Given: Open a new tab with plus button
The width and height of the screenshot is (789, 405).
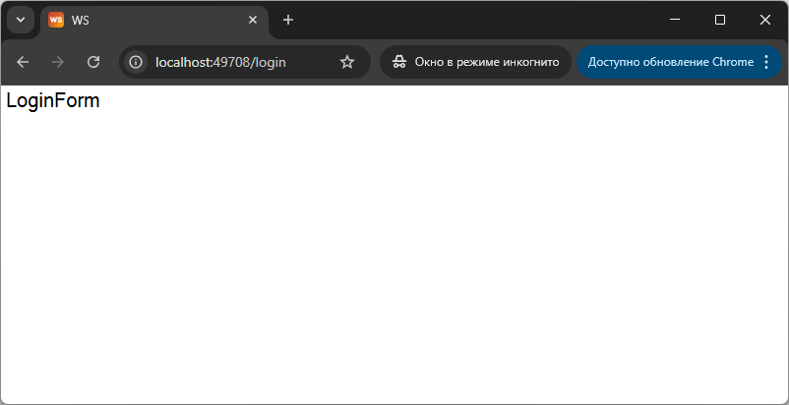Looking at the screenshot, I should click(288, 21).
